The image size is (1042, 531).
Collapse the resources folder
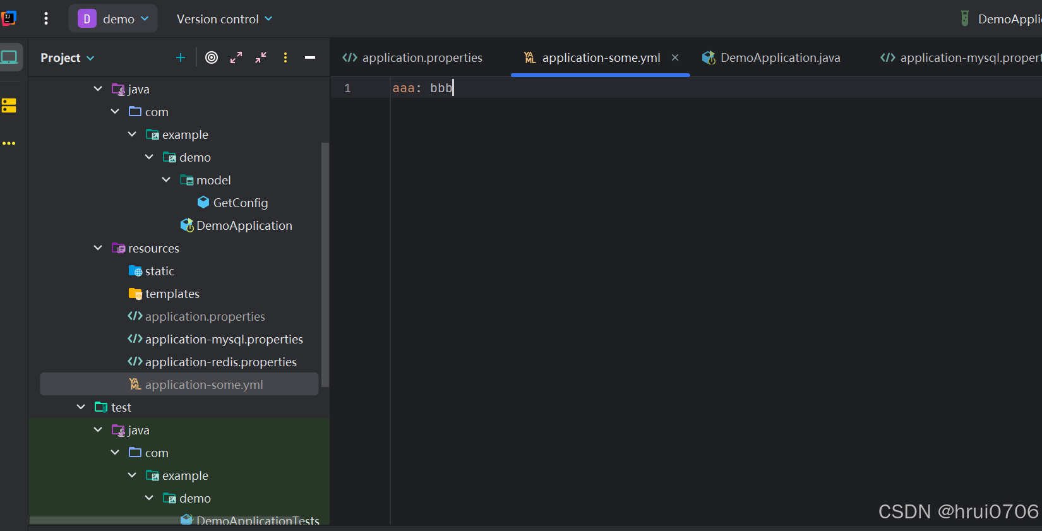point(98,248)
